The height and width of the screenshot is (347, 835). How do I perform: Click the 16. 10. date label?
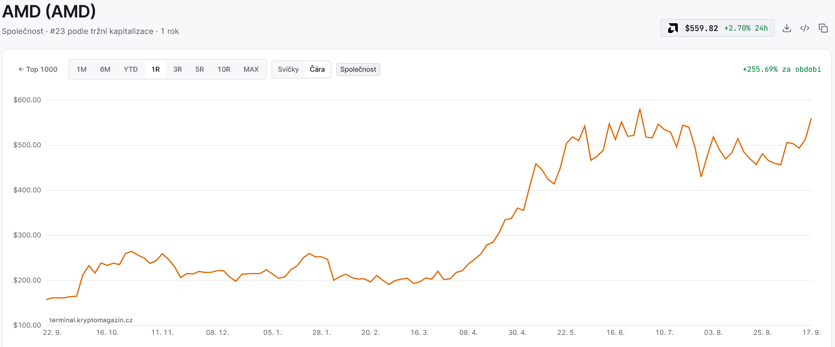(x=107, y=332)
